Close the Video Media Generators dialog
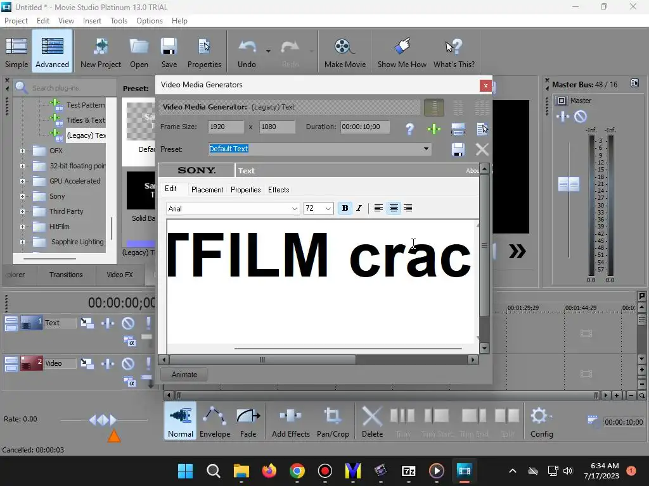 485,85
